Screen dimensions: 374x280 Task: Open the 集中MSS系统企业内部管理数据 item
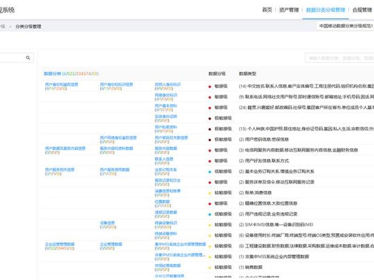(180, 244)
